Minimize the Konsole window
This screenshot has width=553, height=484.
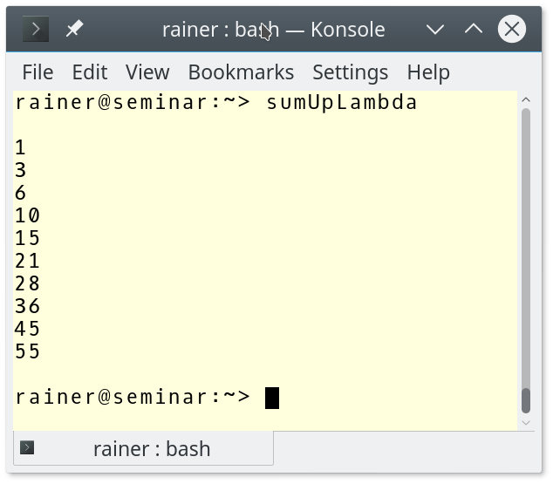(x=435, y=30)
